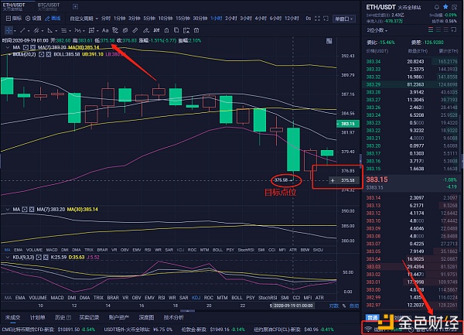Switch to the BTC/USDT chart tab
The width and height of the screenshot is (464, 335).
pos(48,6)
